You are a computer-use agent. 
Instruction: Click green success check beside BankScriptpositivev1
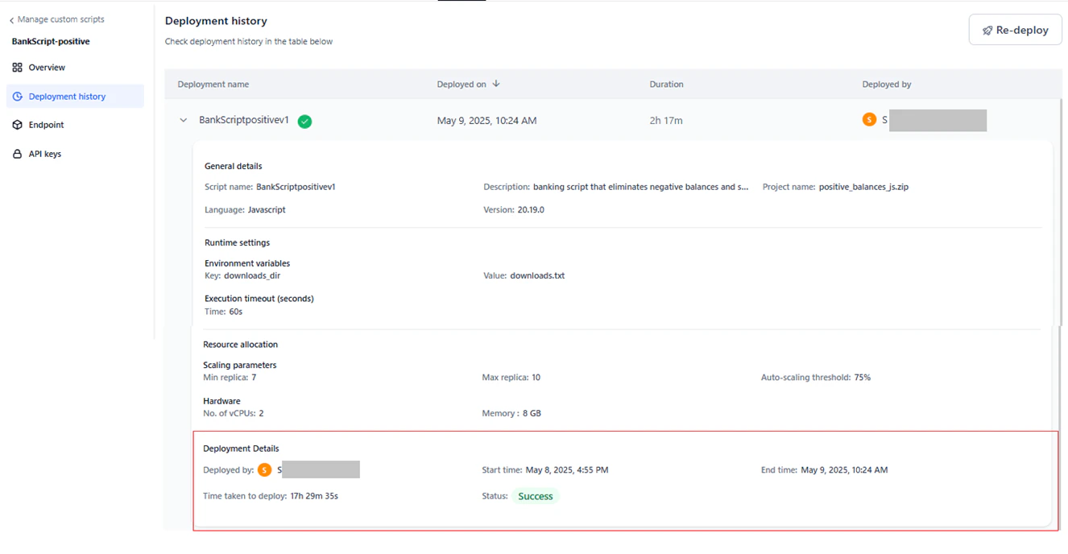[304, 121]
